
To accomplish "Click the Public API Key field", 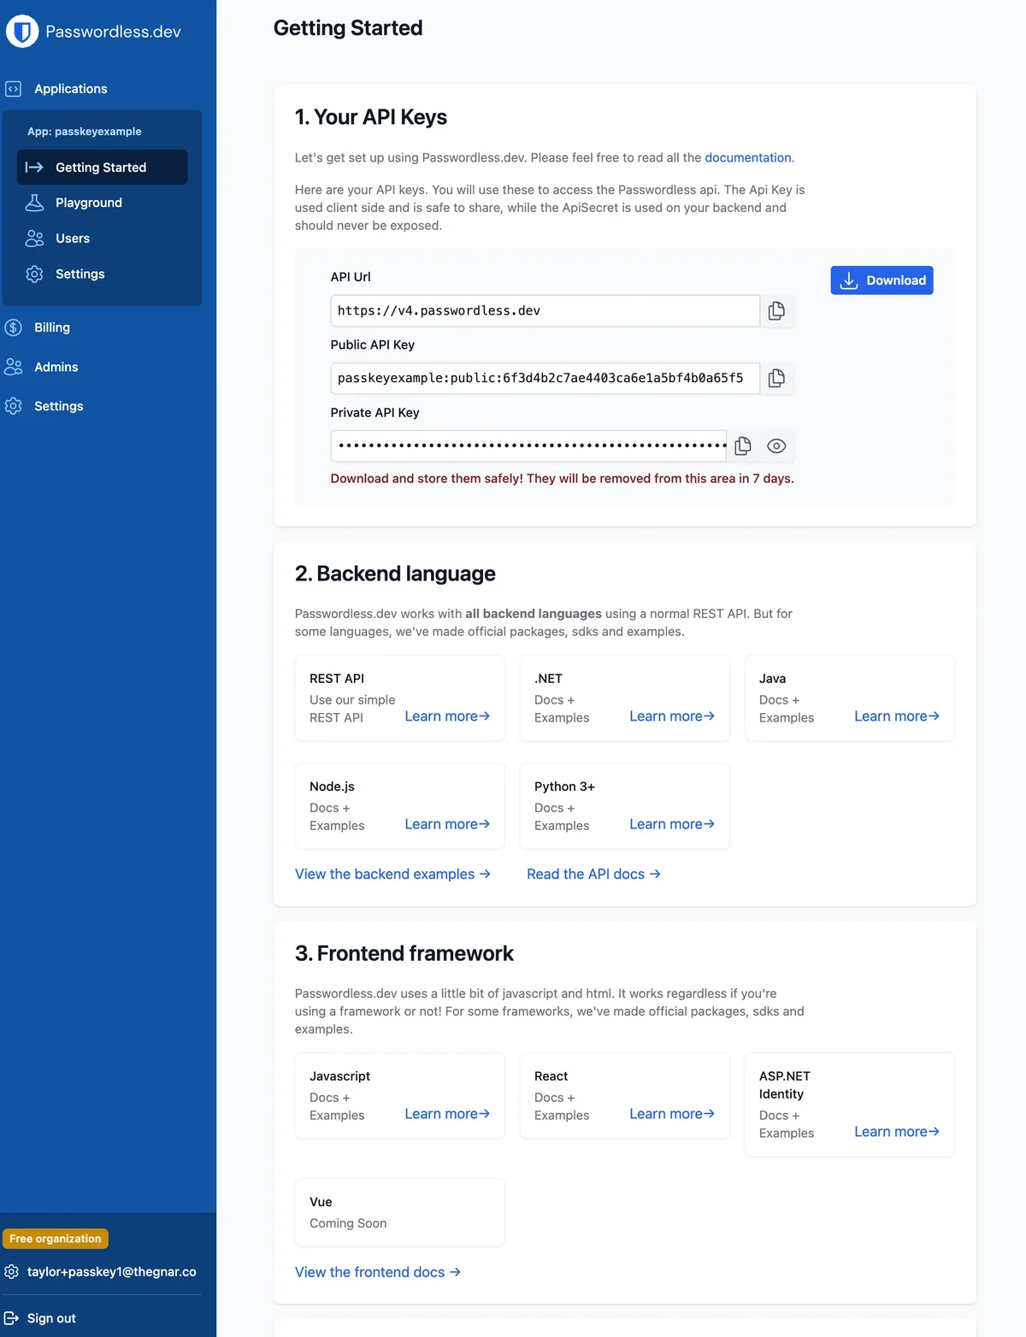I will [x=545, y=378].
